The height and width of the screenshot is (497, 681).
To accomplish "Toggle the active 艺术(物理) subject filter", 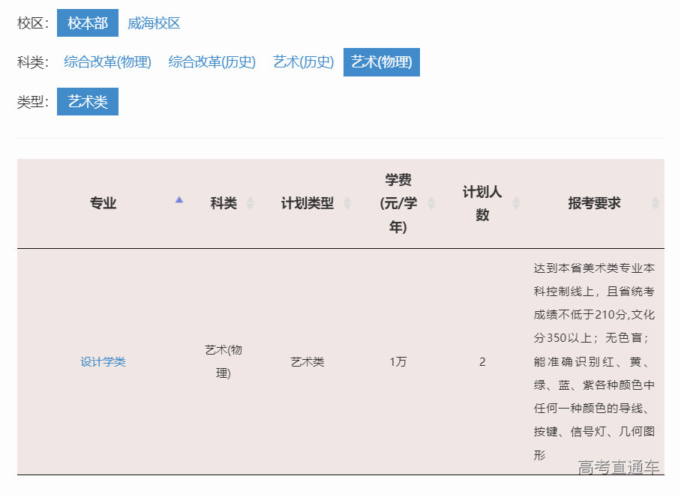I will pyautogui.click(x=381, y=62).
